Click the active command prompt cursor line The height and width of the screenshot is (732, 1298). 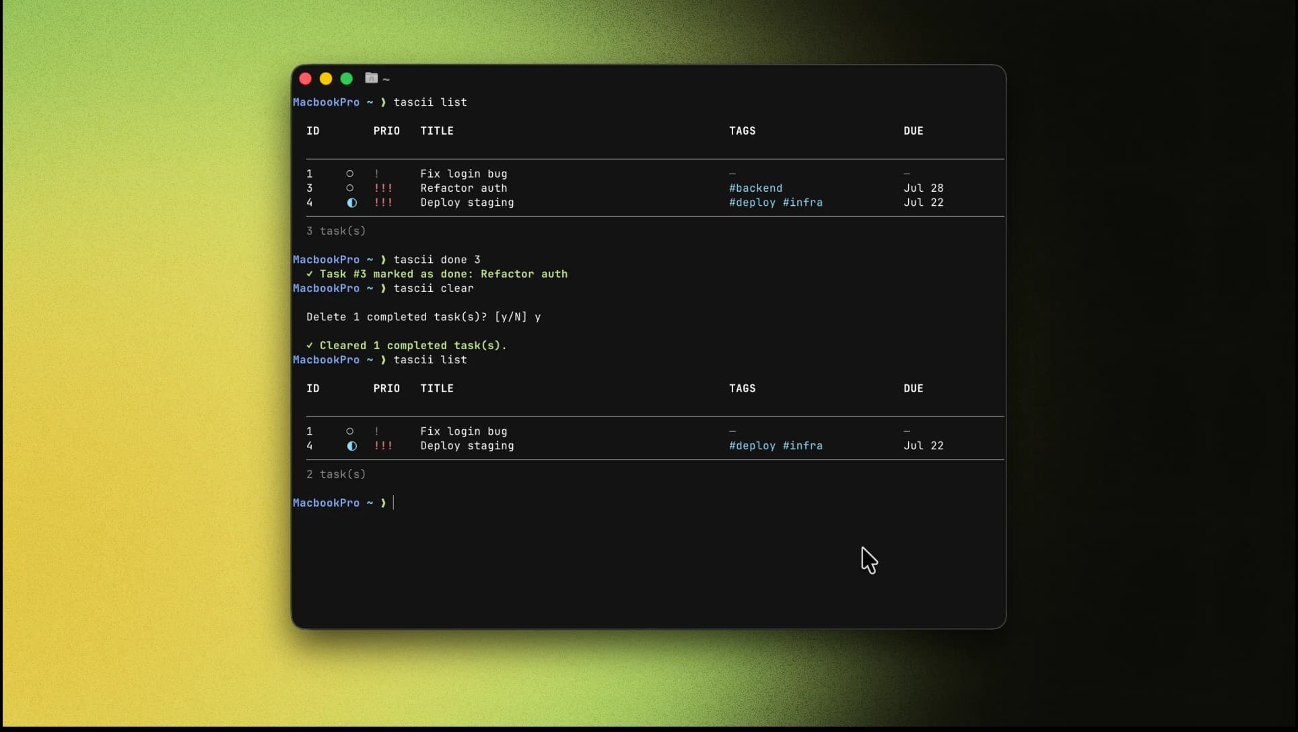pos(343,503)
